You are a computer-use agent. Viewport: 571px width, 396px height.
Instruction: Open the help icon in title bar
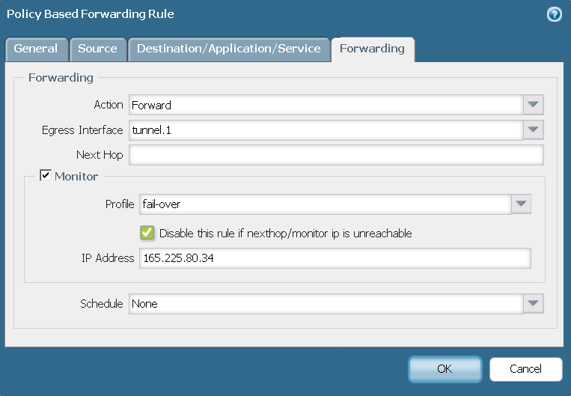point(555,14)
